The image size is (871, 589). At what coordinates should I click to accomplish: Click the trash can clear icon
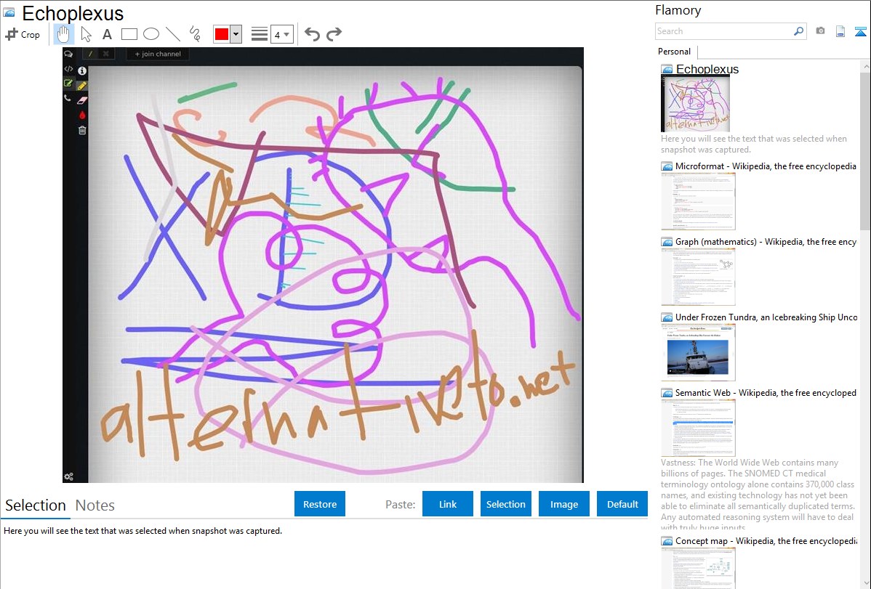(82, 131)
